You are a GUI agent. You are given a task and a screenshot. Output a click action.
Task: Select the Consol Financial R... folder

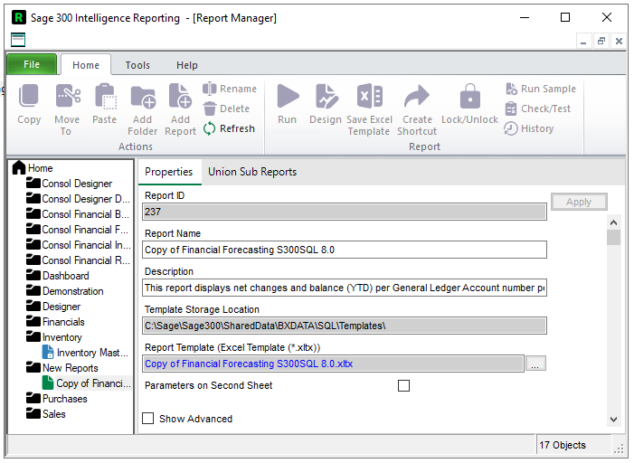(78, 260)
